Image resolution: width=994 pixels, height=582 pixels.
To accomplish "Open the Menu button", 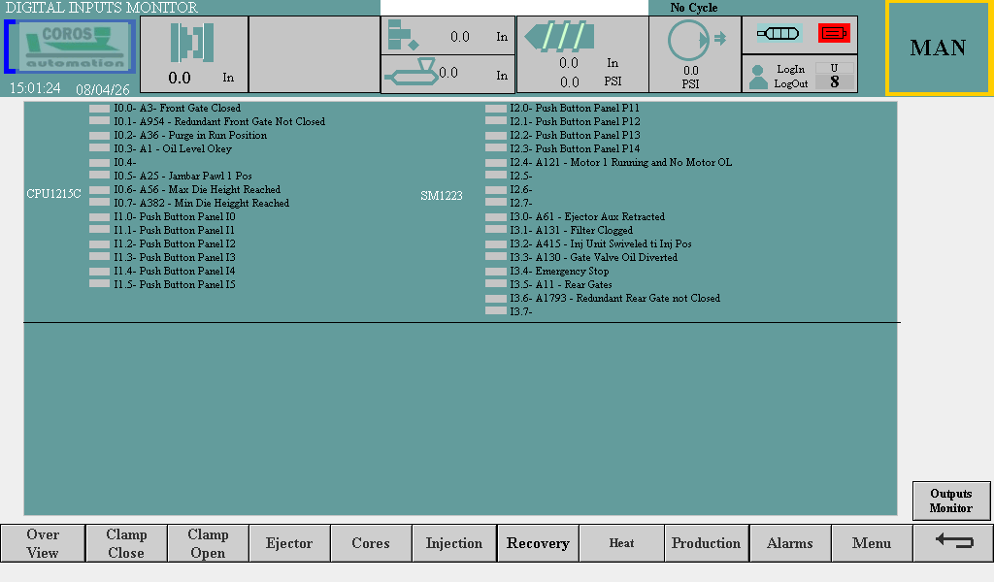I will coord(871,543).
